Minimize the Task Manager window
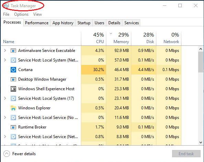204x162 pixels. tap(165, 5)
